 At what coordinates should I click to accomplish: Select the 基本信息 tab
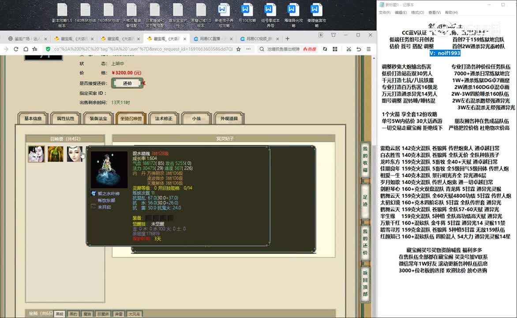click(33, 118)
